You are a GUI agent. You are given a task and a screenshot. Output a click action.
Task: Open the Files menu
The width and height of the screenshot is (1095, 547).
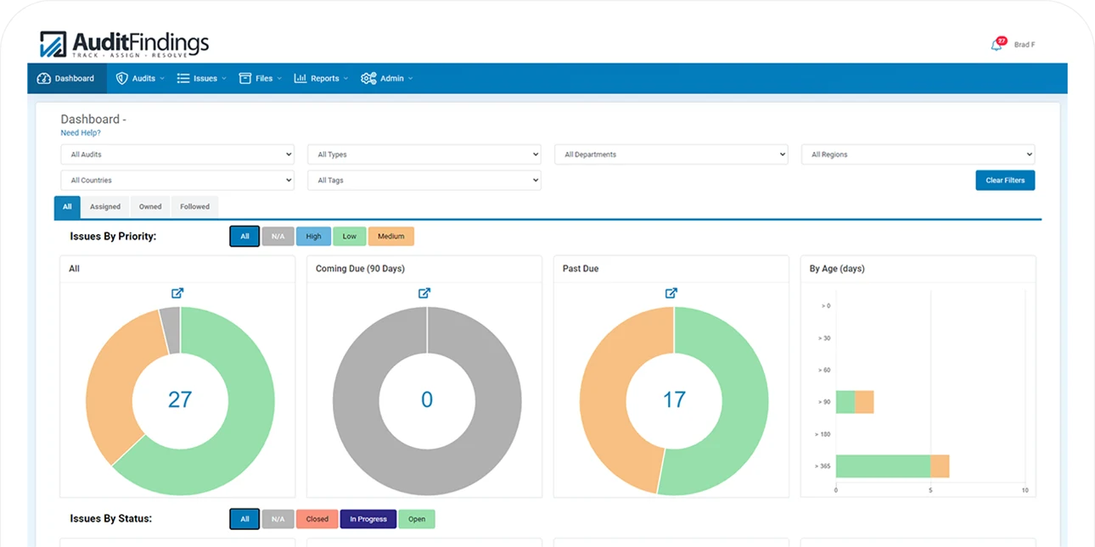click(x=261, y=78)
